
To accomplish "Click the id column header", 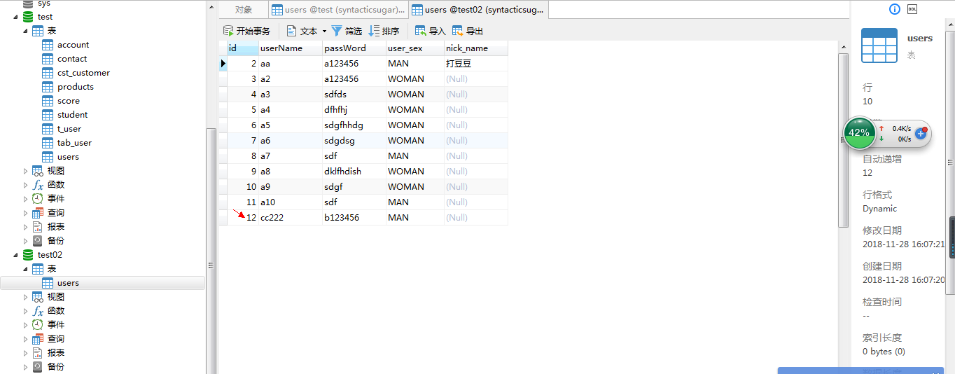I will [242, 48].
